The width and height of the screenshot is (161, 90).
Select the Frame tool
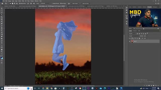[x=2, y=19]
